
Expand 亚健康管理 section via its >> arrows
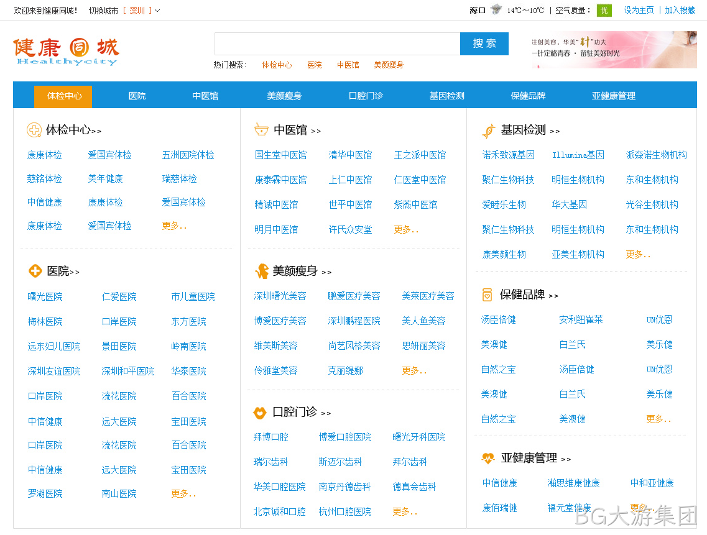566,459
